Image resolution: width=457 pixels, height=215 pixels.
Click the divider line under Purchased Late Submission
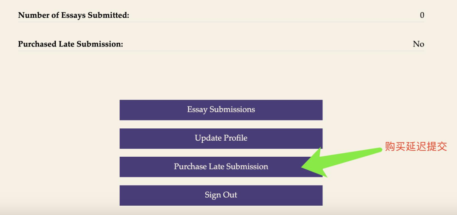pyautogui.click(x=221, y=51)
